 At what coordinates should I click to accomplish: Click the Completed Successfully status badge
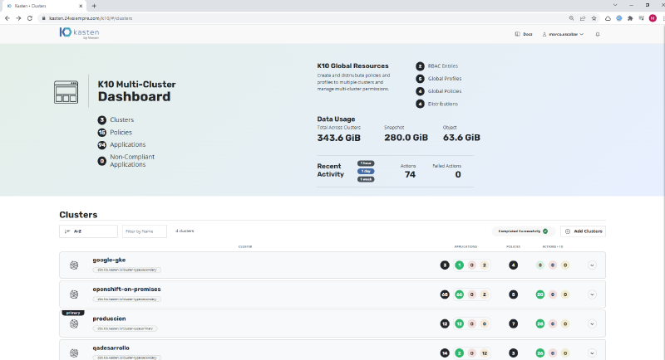tap(524, 231)
